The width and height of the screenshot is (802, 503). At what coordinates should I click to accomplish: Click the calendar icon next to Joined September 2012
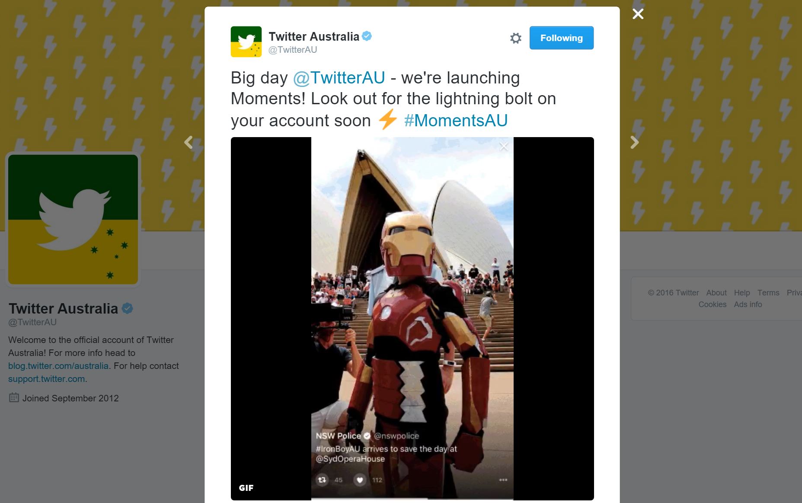[x=13, y=398]
